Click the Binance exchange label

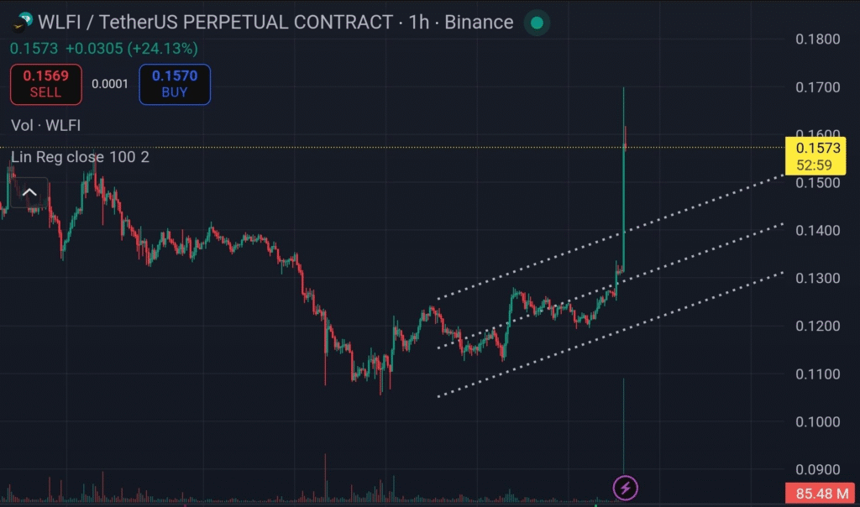479,23
